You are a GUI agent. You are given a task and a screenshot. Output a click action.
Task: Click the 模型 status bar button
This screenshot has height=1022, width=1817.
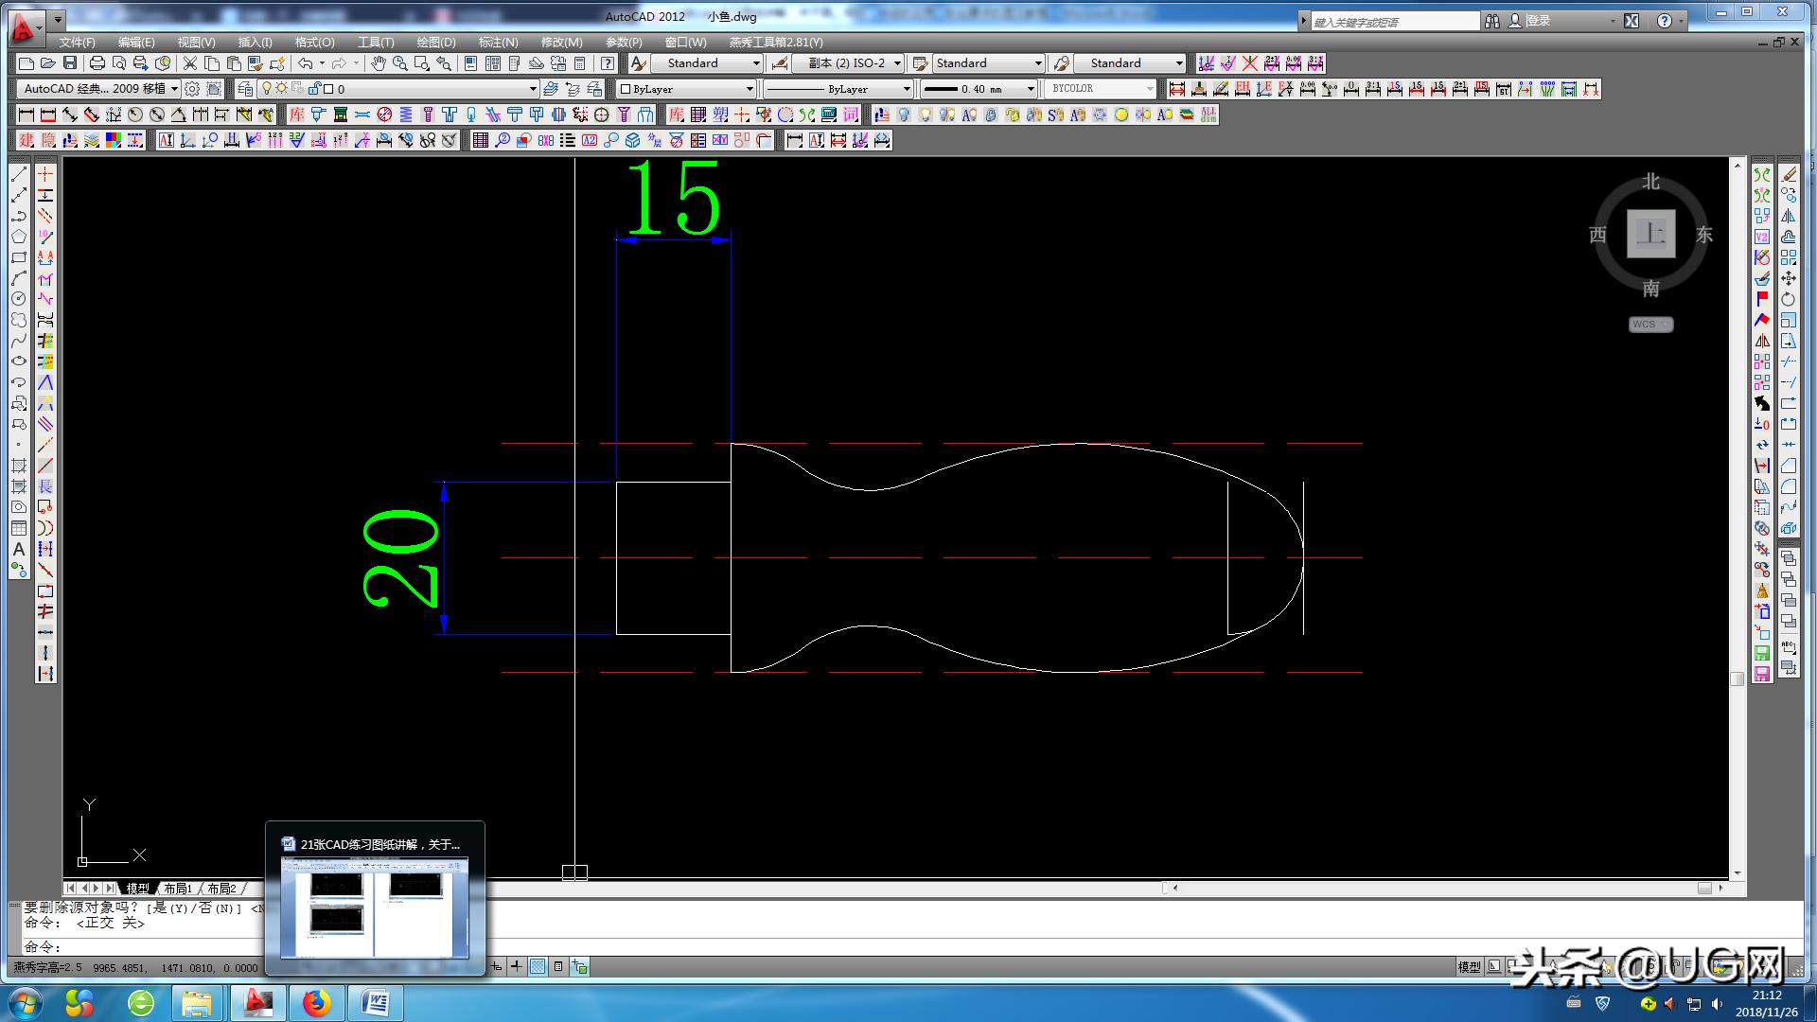tap(1469, 966)
